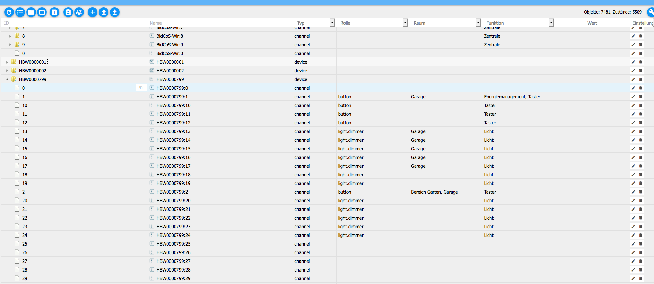Click the download objects button
The image size is (654, 284).
[x=115, y=12]
